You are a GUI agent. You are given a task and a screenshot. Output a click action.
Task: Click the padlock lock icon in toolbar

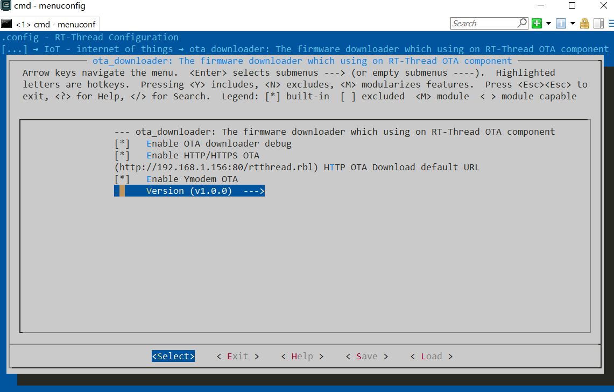[x=584, y=24]
